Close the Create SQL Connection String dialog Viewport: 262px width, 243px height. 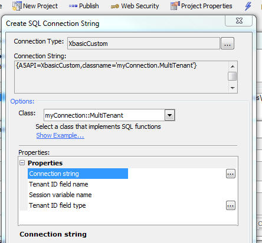point(239,21)
